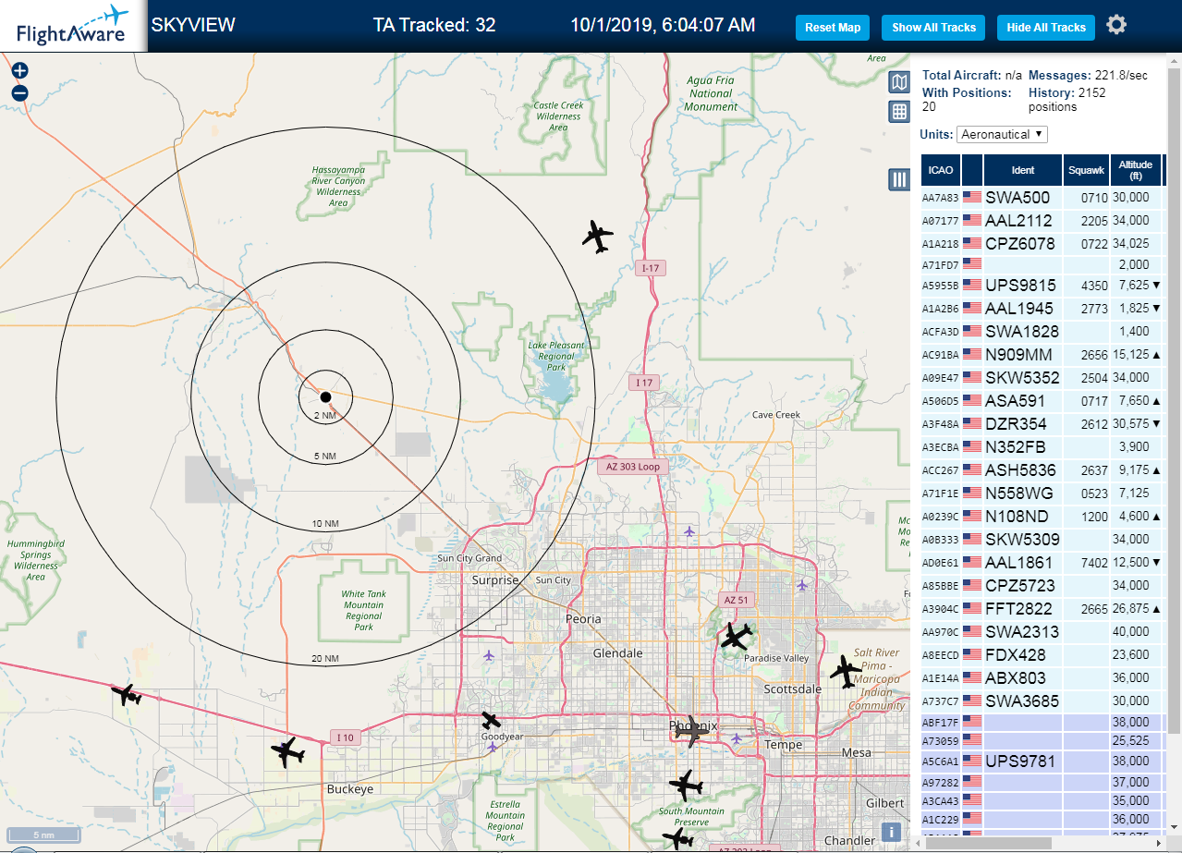Select the AAL2112 aircraft row
Image resolution: width=1182 pixels, height=853 pixels.
1042,221
